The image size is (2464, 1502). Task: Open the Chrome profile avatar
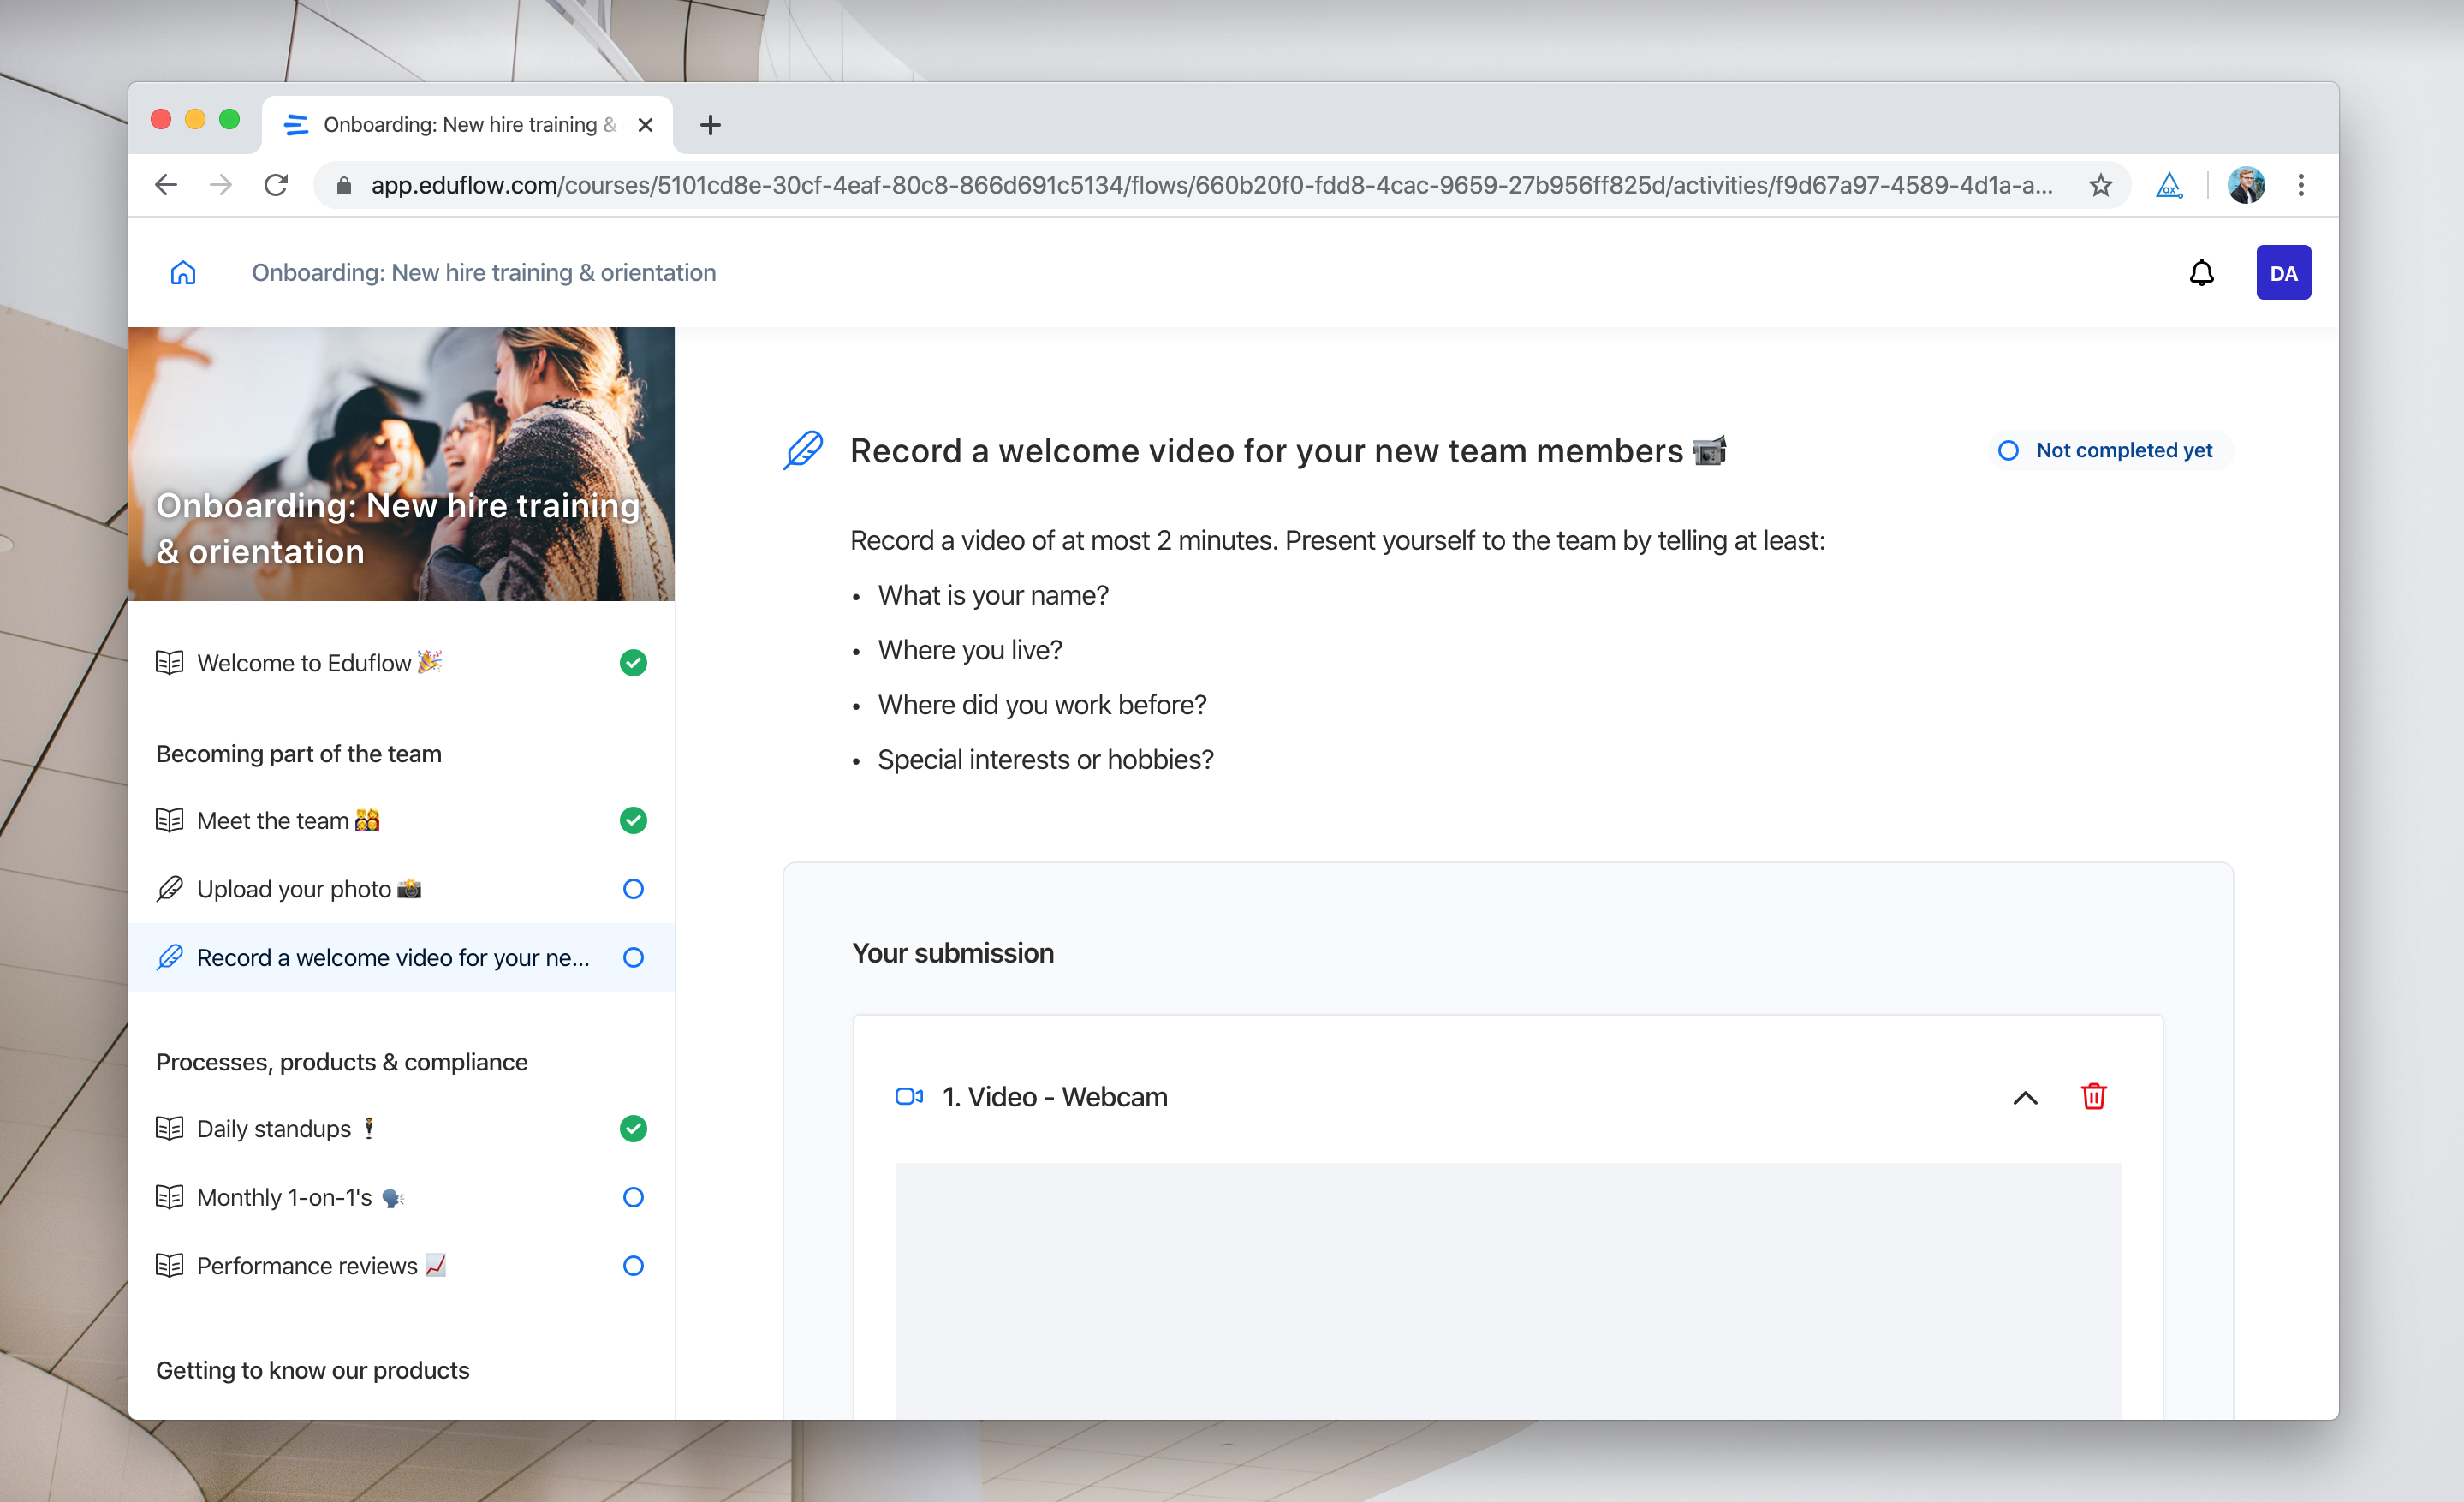click(x=2246, y=185)
